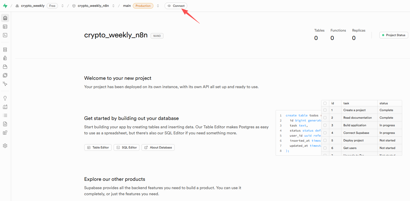Image resolution: width=410 pixels, height=201 pixels.
Task: Click the Connect button
Action: point(176,6)
